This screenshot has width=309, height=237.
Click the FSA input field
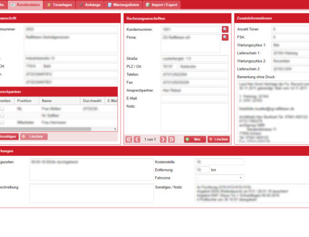pos(290,37)
